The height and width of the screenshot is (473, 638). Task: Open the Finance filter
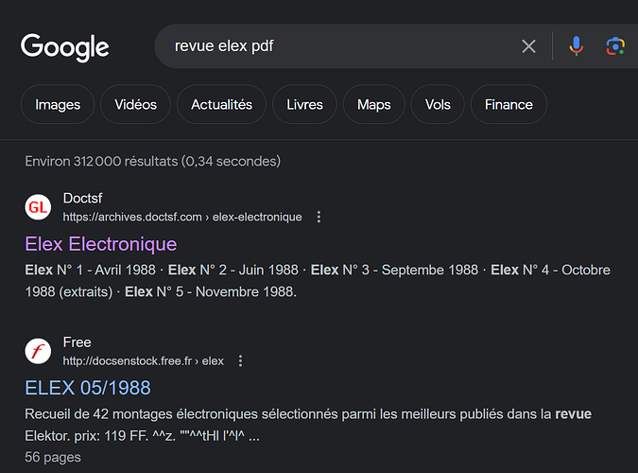point(509,104)
